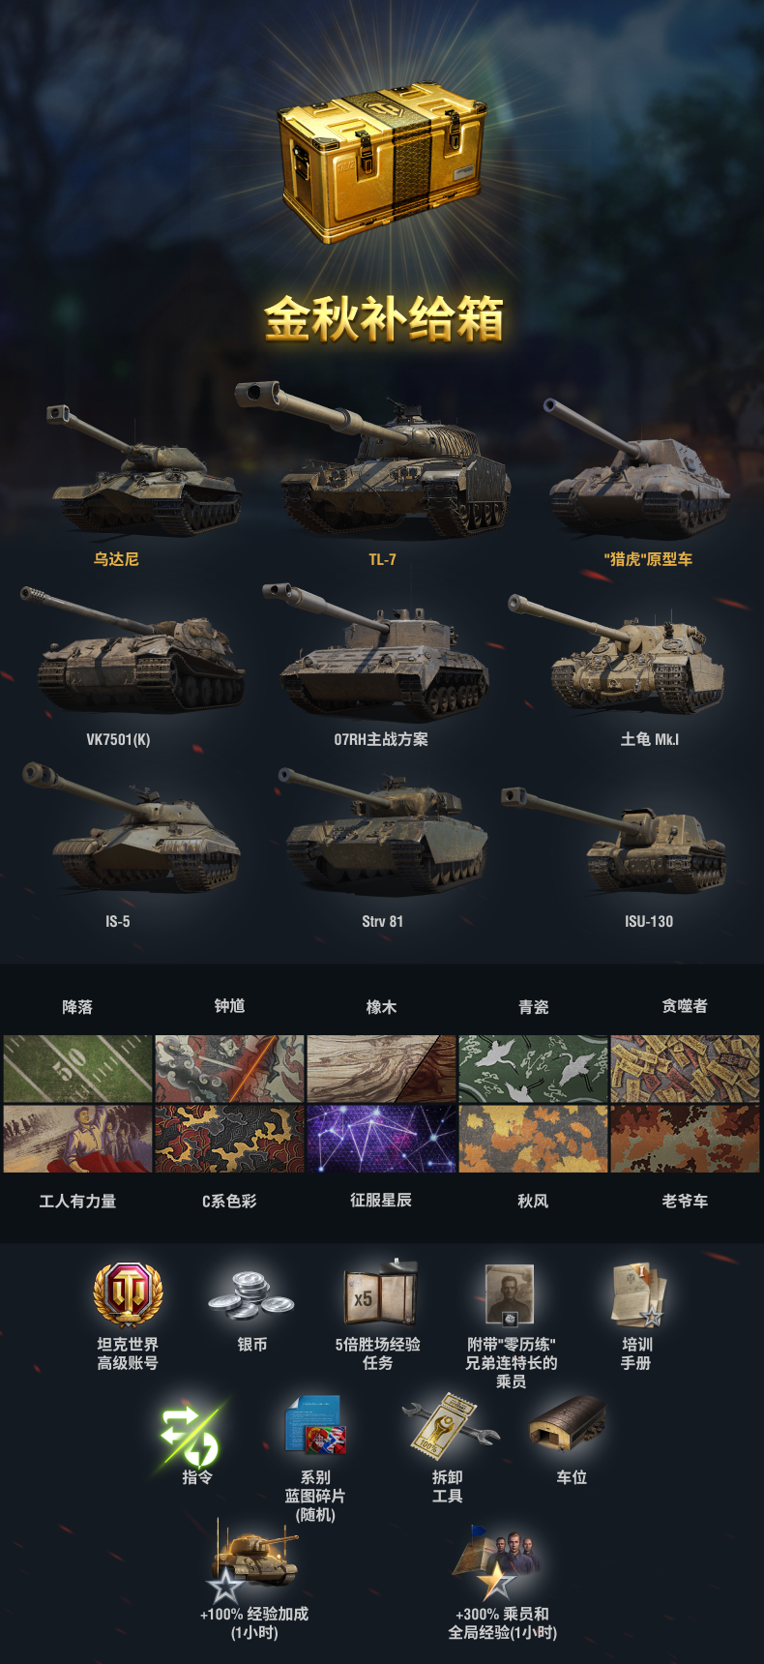Select the blueprint fragments icon

pyautogui.click(x=315, y=1425)
